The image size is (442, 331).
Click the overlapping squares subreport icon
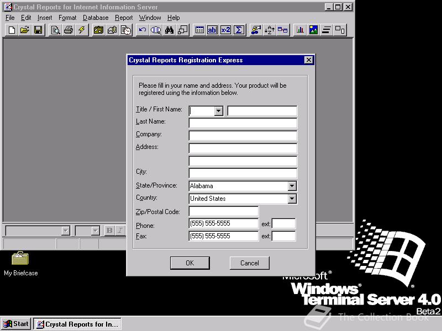(x=182, y=30)
